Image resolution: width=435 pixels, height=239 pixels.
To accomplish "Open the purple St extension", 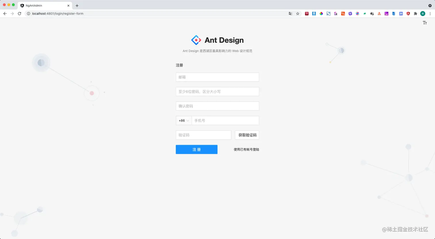I will [335, 14].
